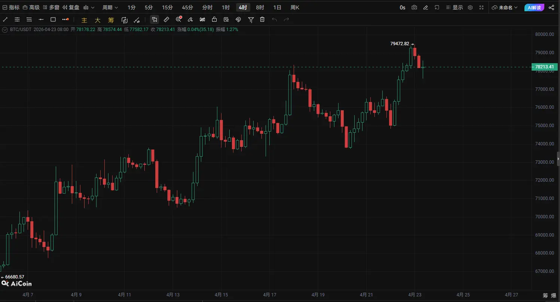This screenshot has height=302, width=560.
Task: Share the chart via share icon
Action: [551, 7]
